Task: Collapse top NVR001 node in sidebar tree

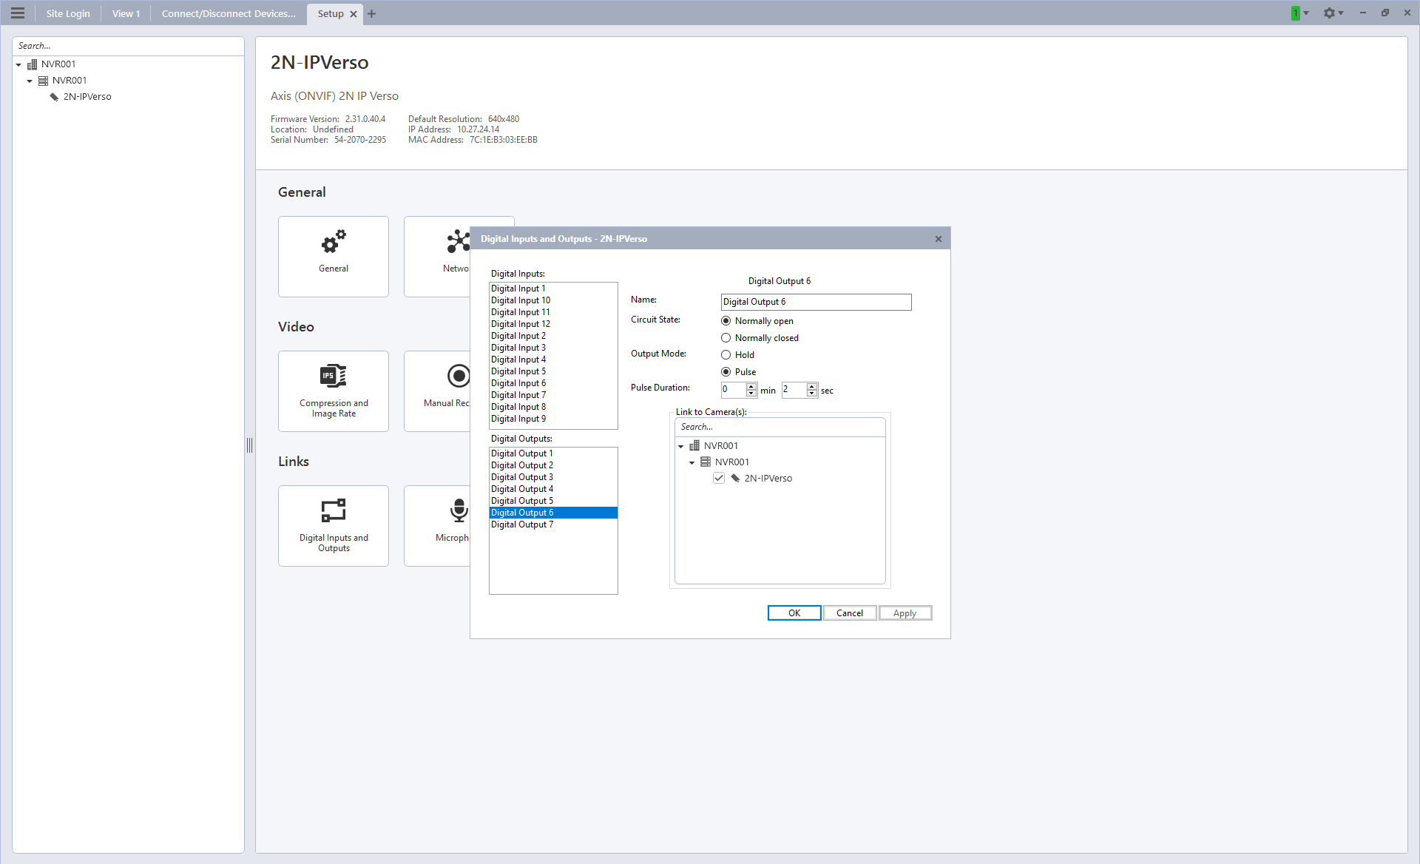Action: [18, 65]
